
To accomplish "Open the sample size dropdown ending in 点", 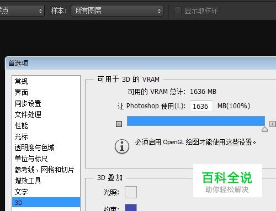I will [22, 11].
